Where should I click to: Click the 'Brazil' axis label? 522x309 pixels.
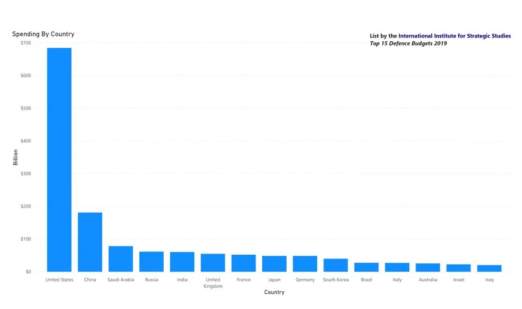click(366, 280)
